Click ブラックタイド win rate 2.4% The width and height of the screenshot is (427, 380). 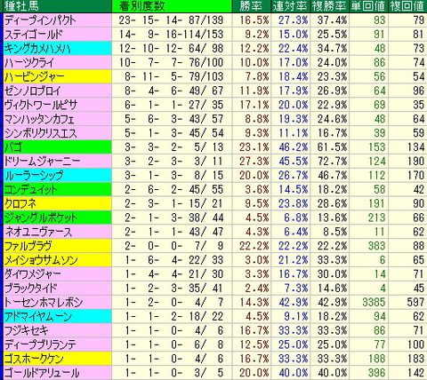(x=257, y=288)
